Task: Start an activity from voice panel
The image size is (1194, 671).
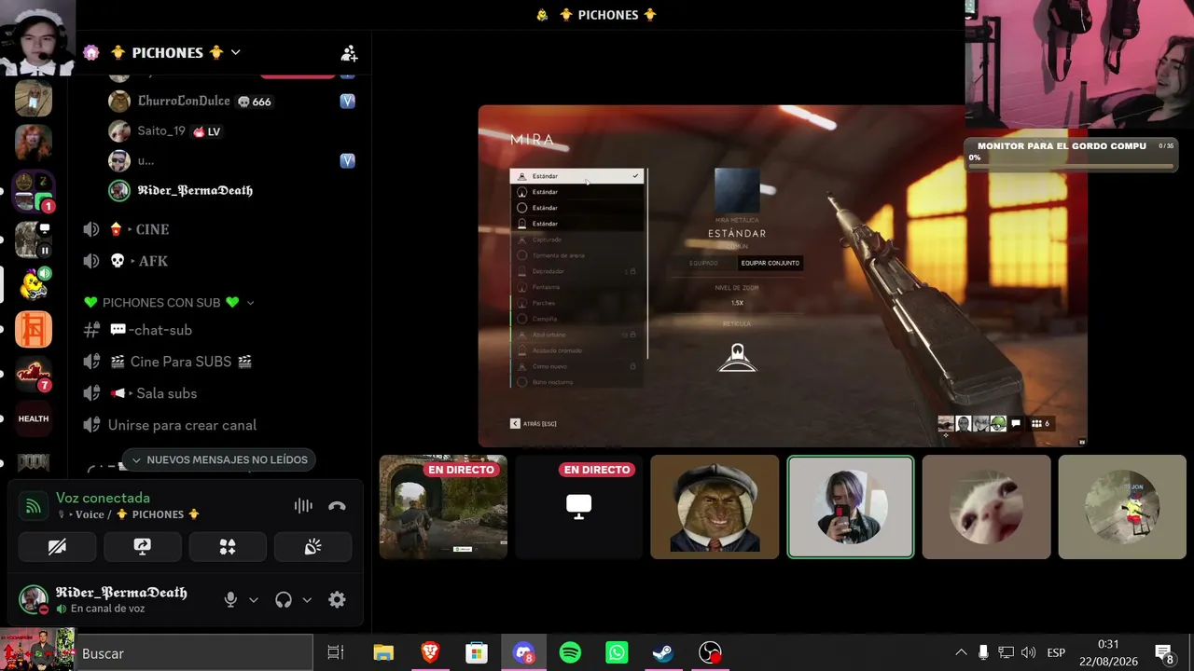Action: click(228, 547)
